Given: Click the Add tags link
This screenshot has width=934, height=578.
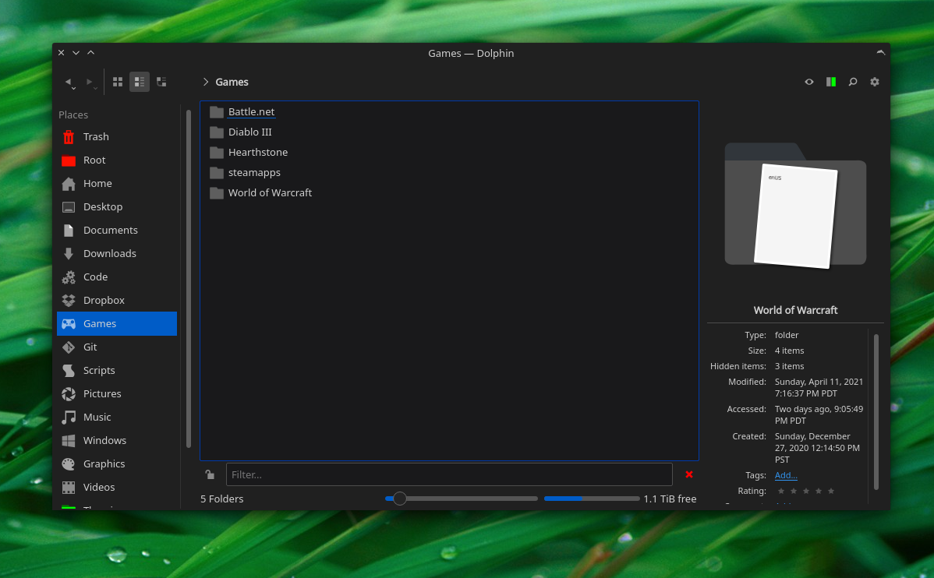Looking at the screenshot, I should coord(786,475).
